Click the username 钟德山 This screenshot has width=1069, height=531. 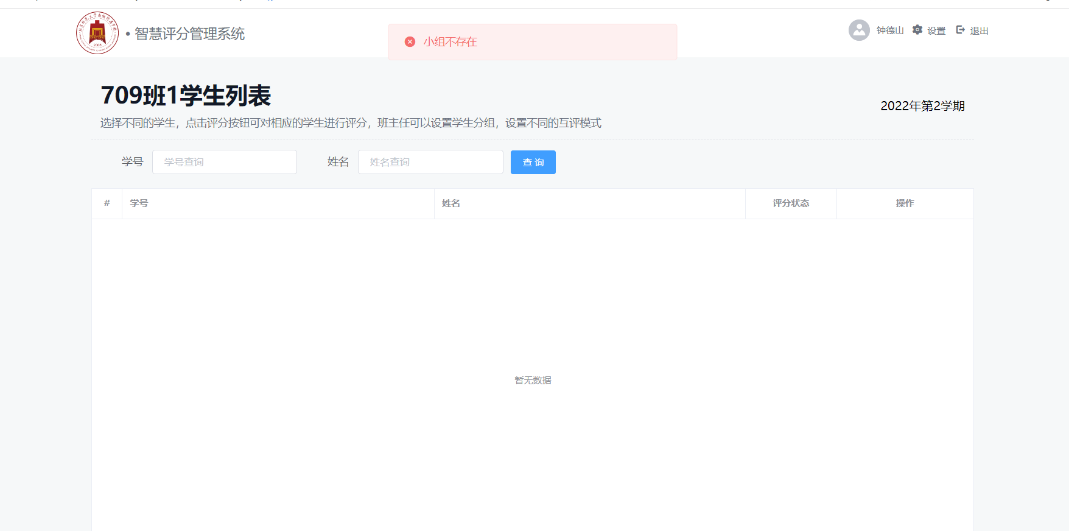890,30
